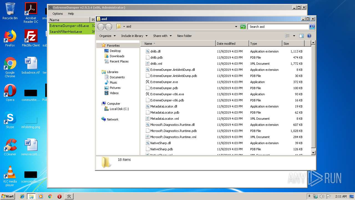
Task: Launch Firefox from the desktop
Action: 10,38
